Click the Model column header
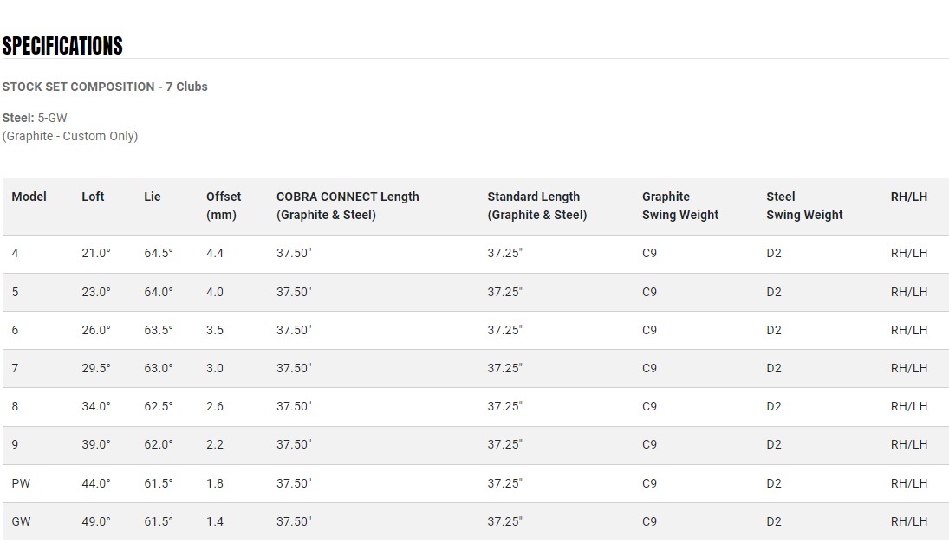The image size is (949, 549). [29, 197]
